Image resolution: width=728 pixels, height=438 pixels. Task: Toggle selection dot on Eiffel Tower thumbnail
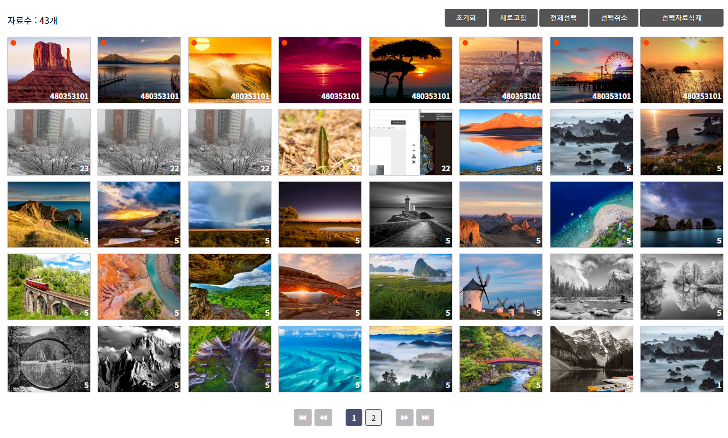coord(465,43)
